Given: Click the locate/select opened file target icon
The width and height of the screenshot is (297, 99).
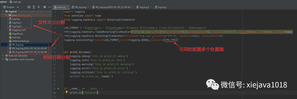Looking at the screenshot, I should point(29,7).
